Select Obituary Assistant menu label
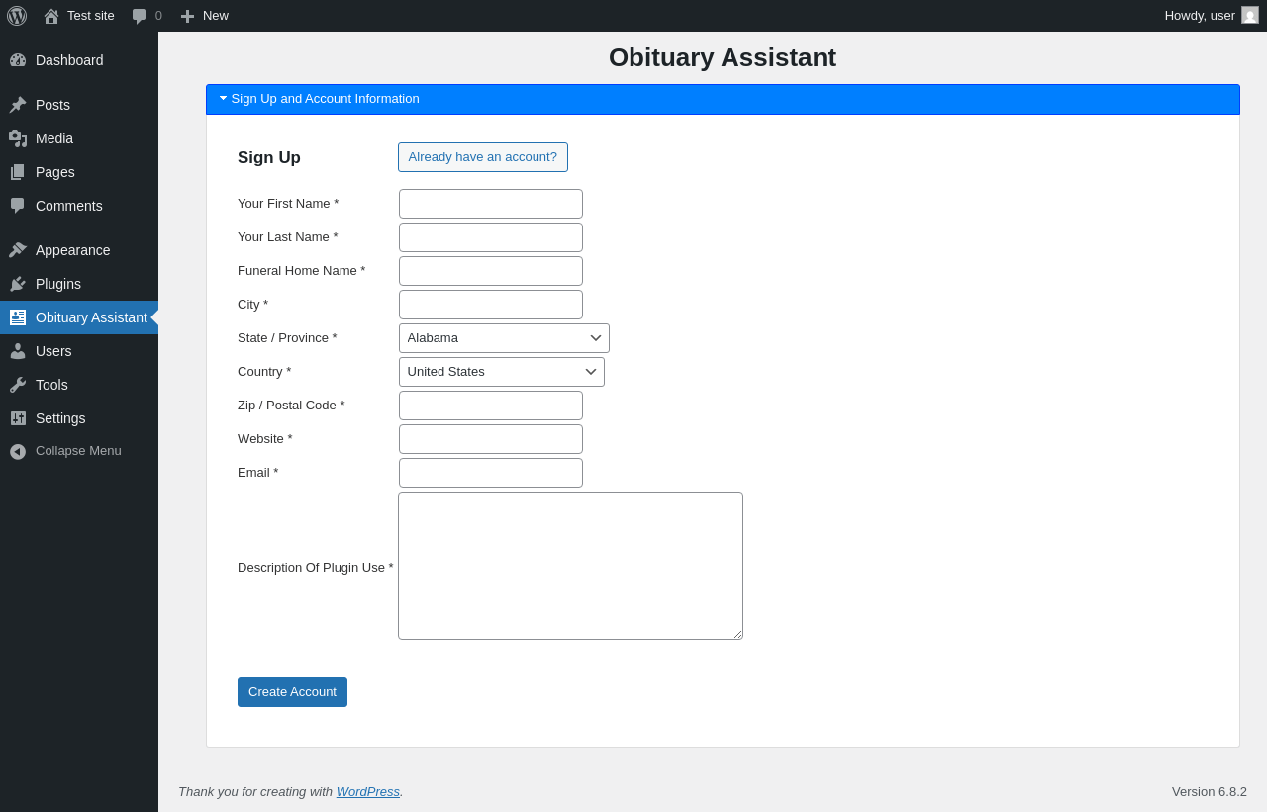 point(91,317)
